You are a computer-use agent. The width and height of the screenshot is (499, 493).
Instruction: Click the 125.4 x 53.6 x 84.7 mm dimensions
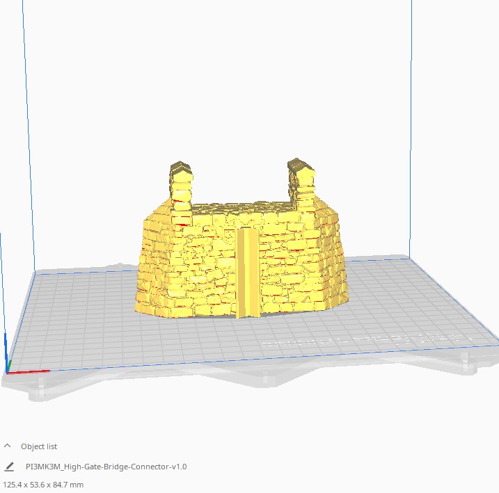(43, 484)
